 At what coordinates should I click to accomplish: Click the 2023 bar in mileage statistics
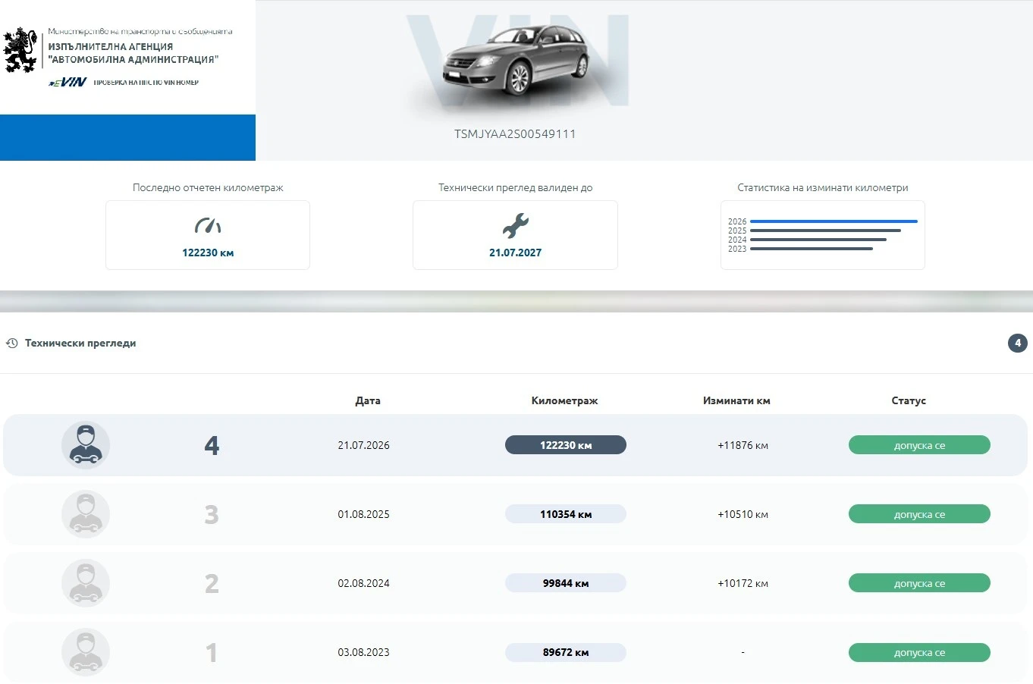811,249
